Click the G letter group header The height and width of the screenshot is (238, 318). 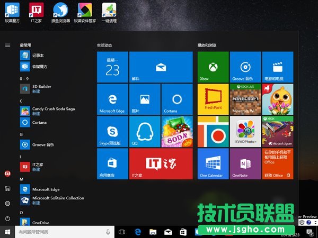pyautogui.click(x=21, y=134)
